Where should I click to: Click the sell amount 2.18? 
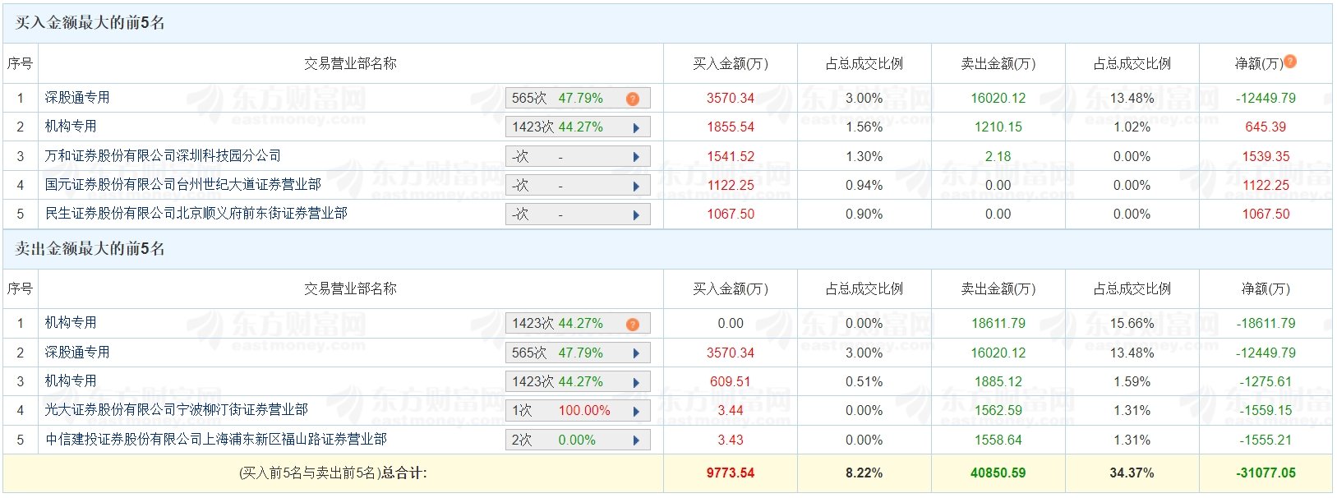[x=998, y=156]
